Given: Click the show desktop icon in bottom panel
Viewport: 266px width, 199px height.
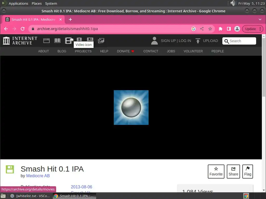Looking at the screenshot, I should tap(3, 196).
